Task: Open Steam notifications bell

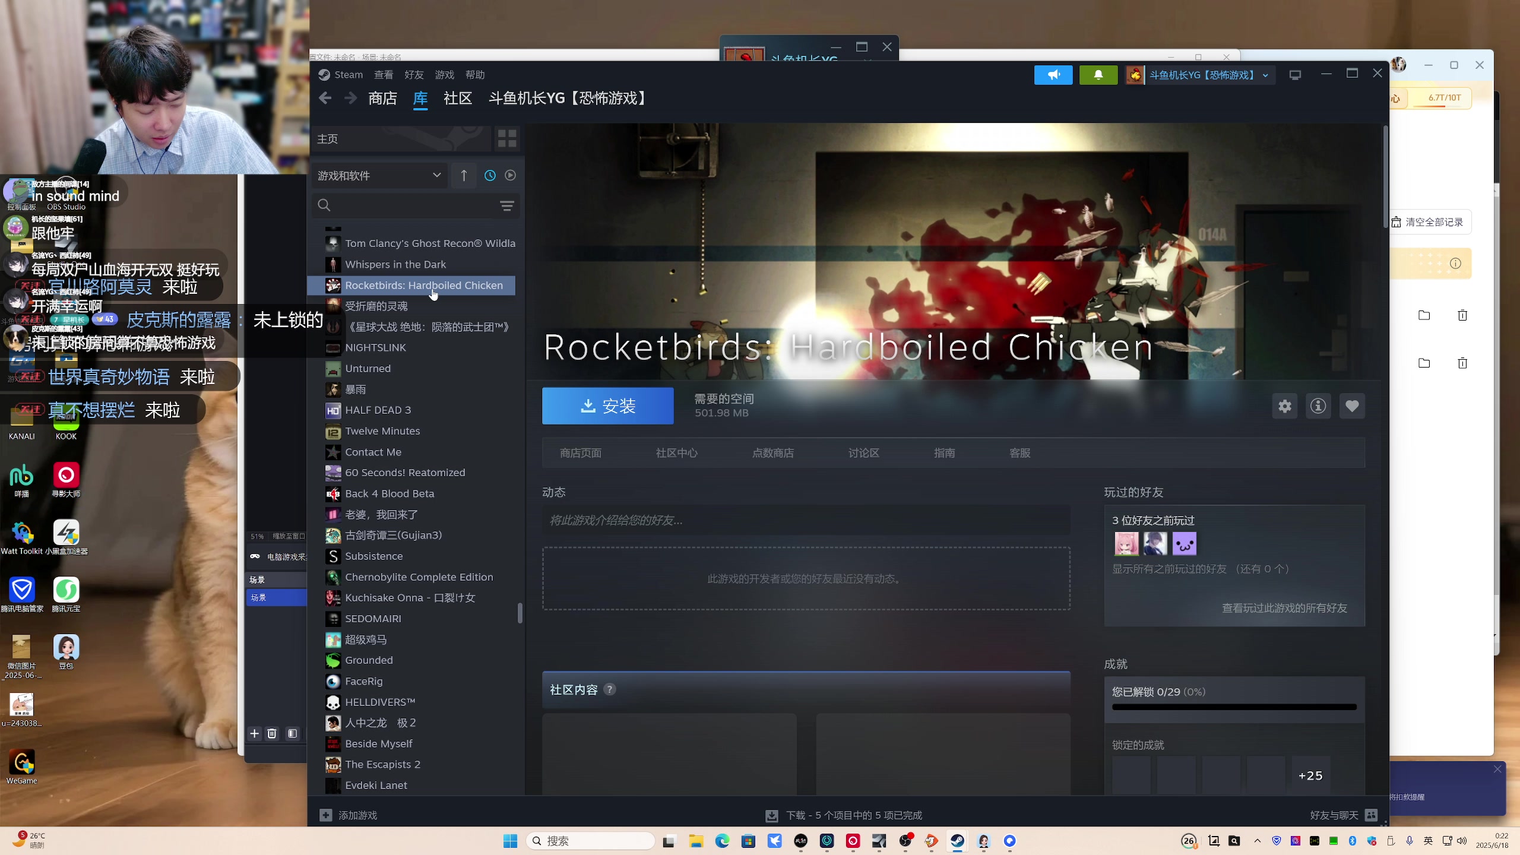Action: [x=1098, y=75]
